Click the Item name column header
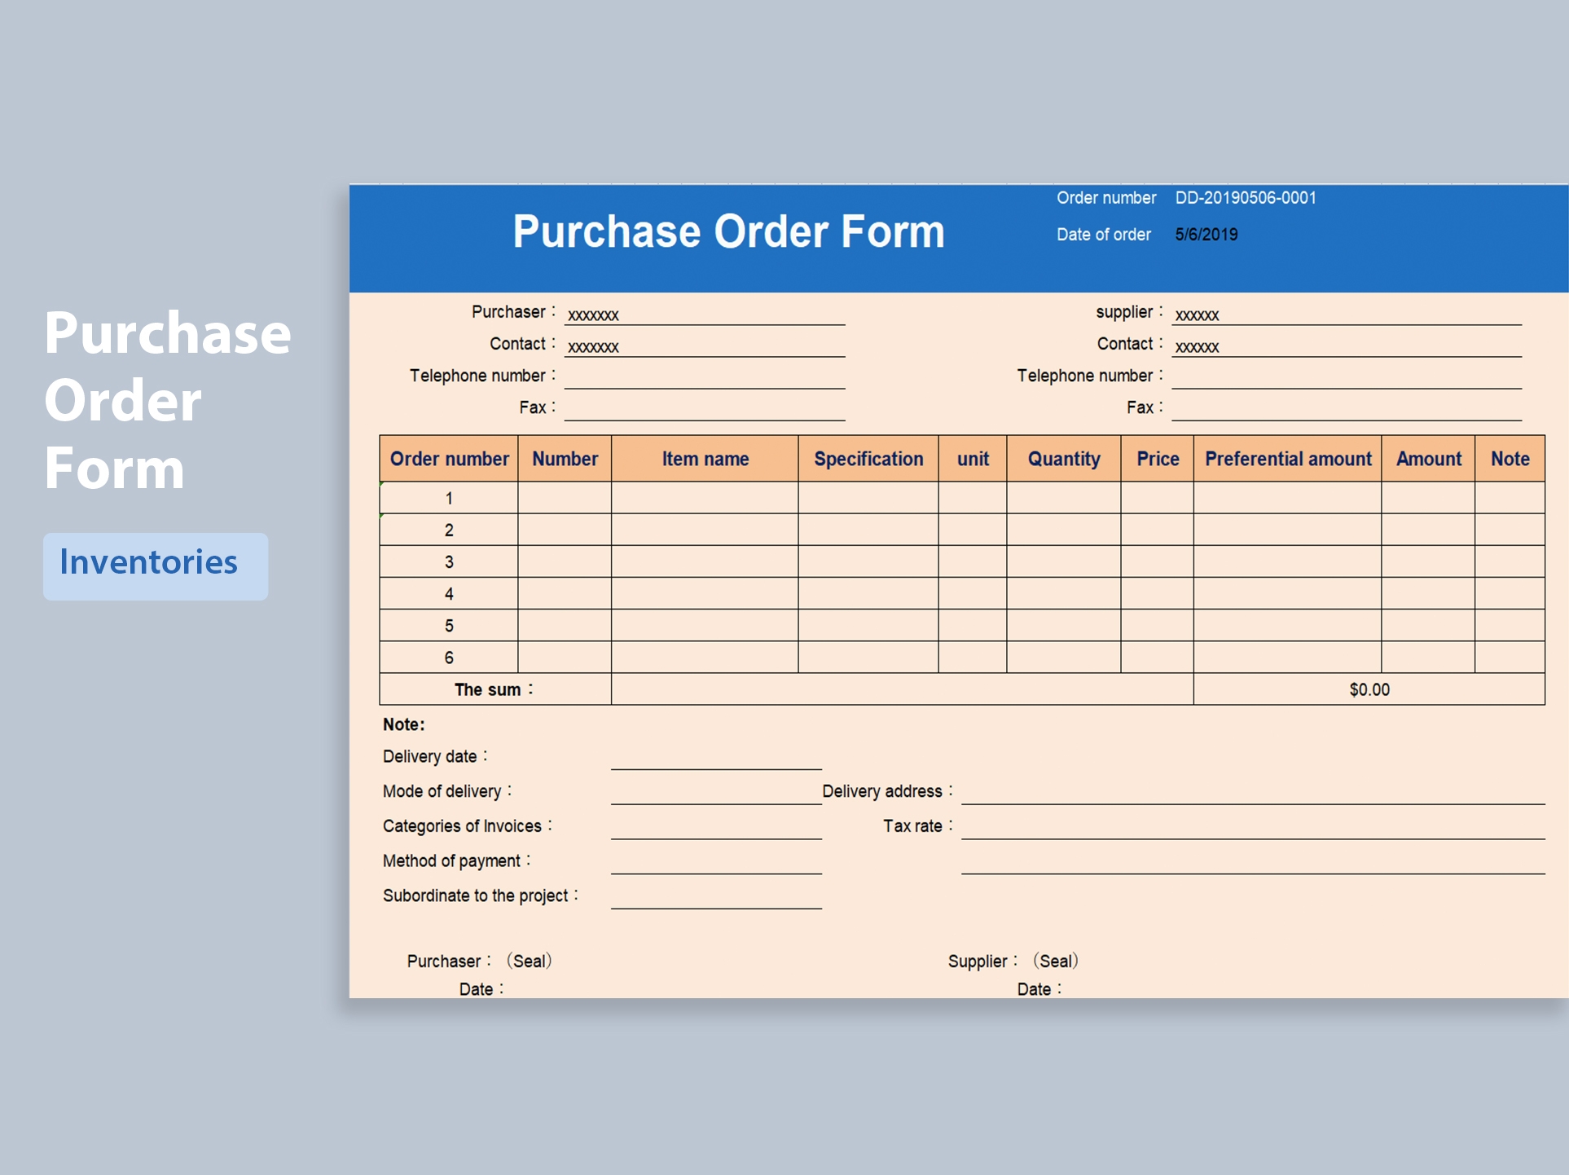 tap(705, 459)
